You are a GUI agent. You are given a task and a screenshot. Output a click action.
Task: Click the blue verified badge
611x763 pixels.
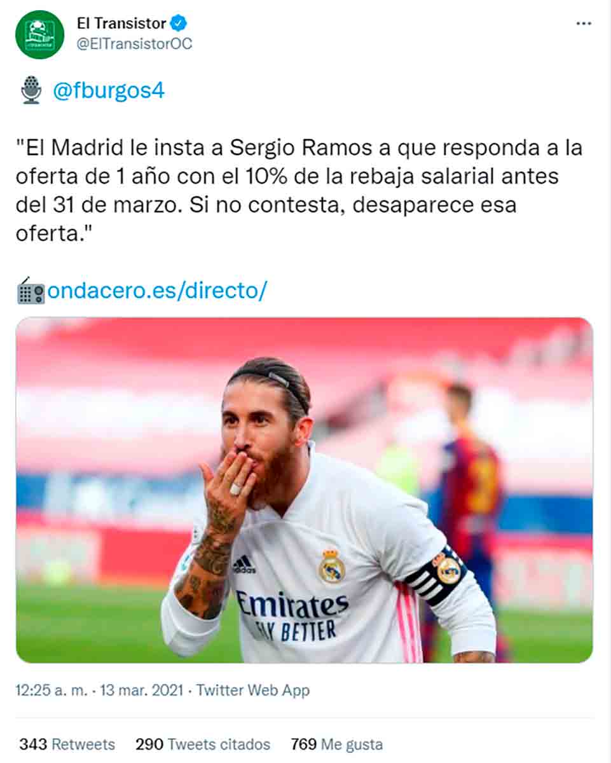click(180, 24)
